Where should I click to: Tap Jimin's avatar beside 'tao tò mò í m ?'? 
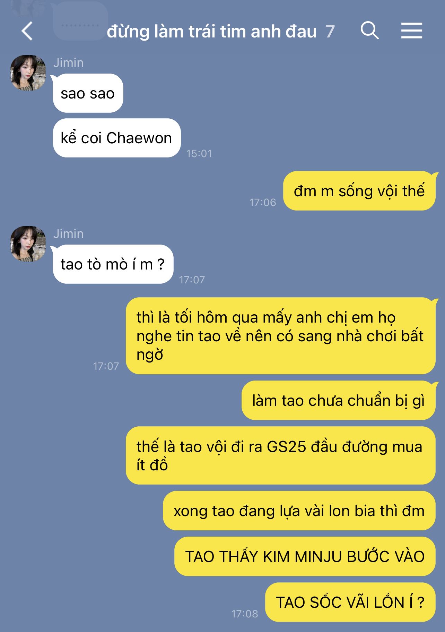28,244
